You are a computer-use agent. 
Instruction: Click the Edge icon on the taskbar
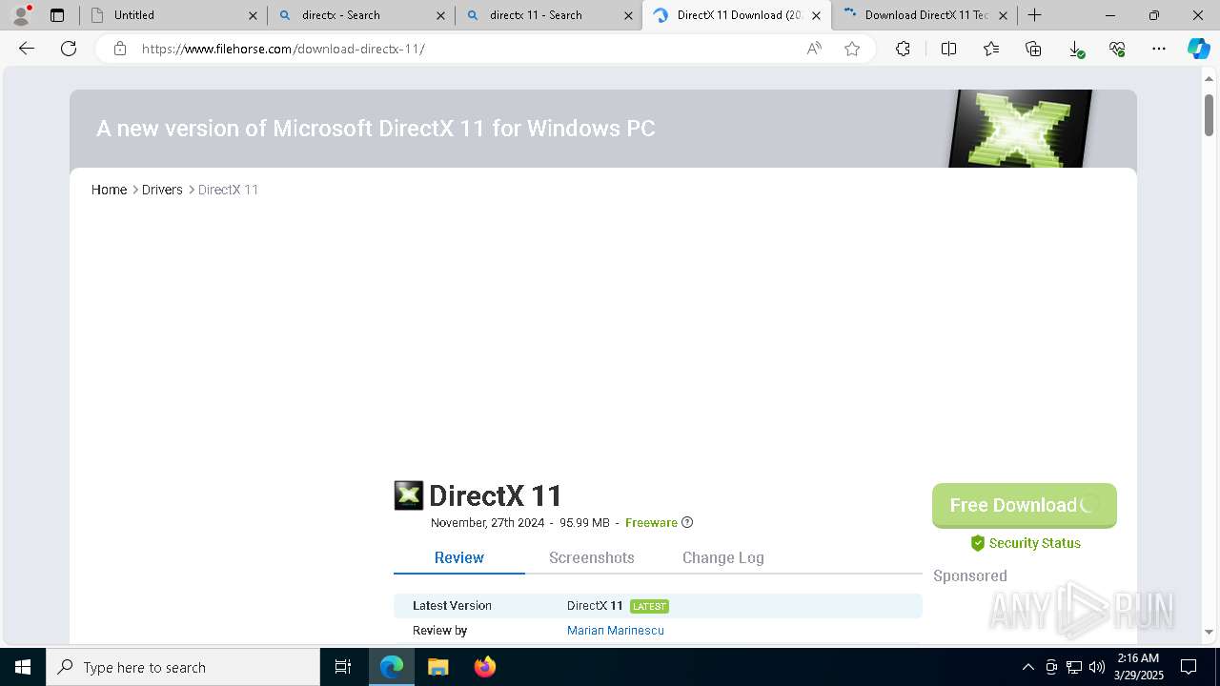click(392, 667)
